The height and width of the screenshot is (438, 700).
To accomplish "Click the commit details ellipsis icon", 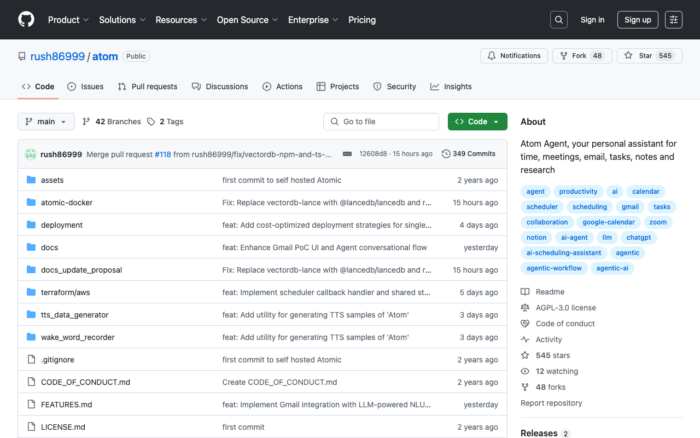I will (x=347, y=154).
